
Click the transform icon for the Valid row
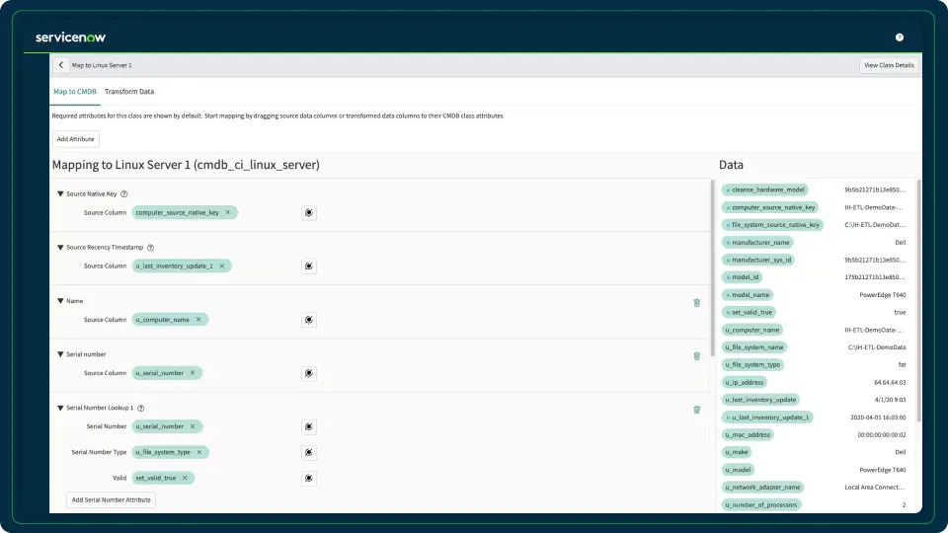click(309, 478)
